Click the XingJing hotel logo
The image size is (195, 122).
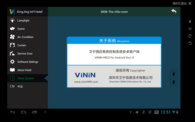(12, 12)
